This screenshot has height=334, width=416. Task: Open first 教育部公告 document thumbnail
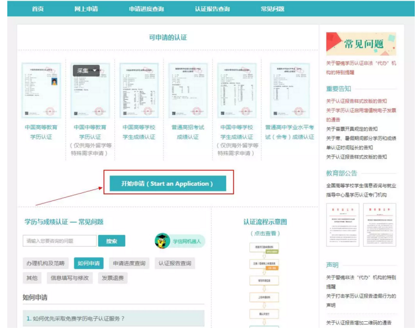point(342,225)
